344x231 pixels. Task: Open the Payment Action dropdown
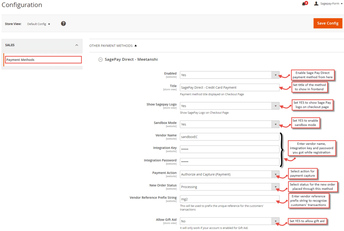[229, 174]
